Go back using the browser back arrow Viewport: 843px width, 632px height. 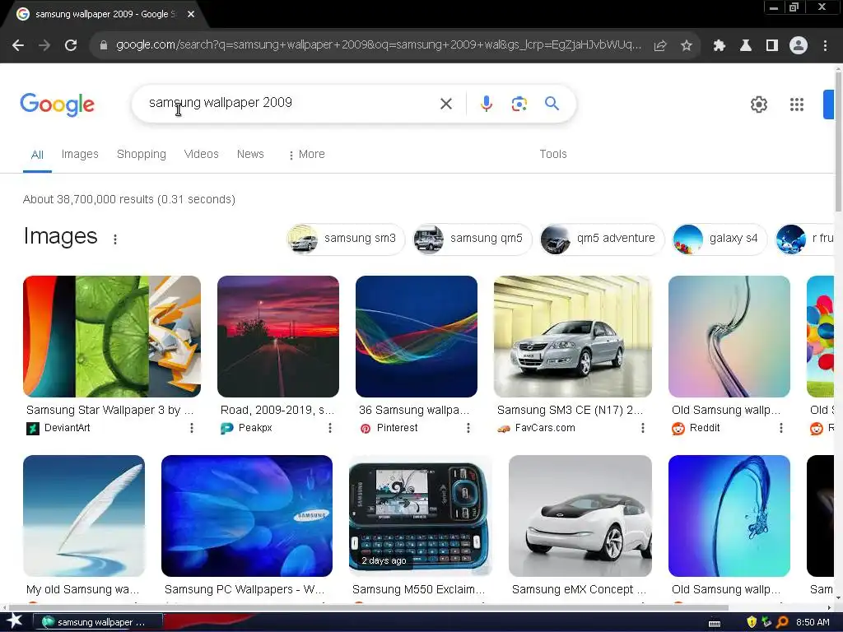click(x=18, y=46)
